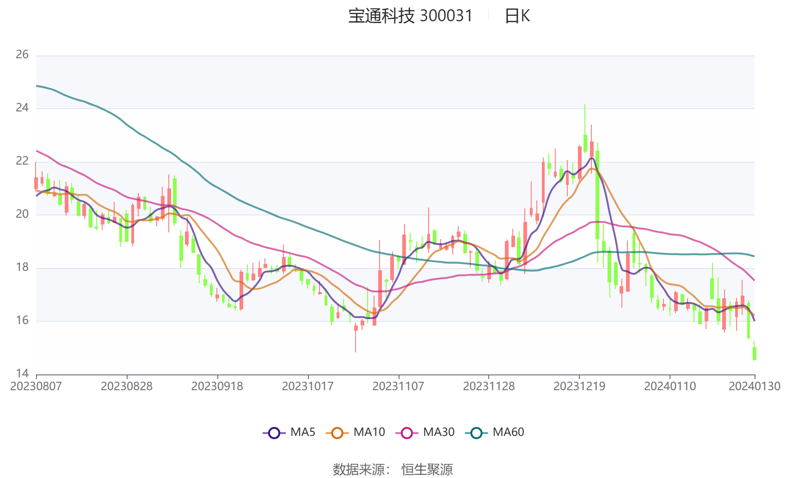This screenshot has width=786, height=478.
Task: Toggle the MA10 legend series
Action: pyautogui.click(x=355, y=432)
